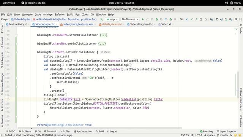This screenshot has width=243, height=137.
Task: Open the Structure sidebar panel
Action: (x=2, y=105)
